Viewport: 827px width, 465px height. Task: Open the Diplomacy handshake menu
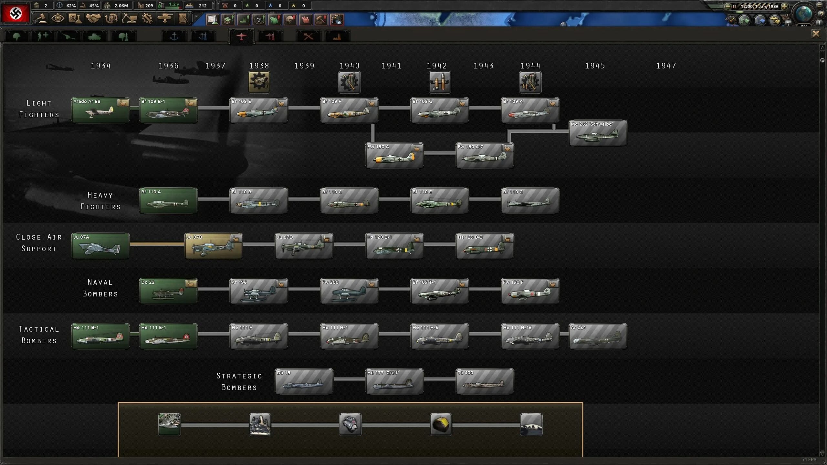click(x=93, y=19)
